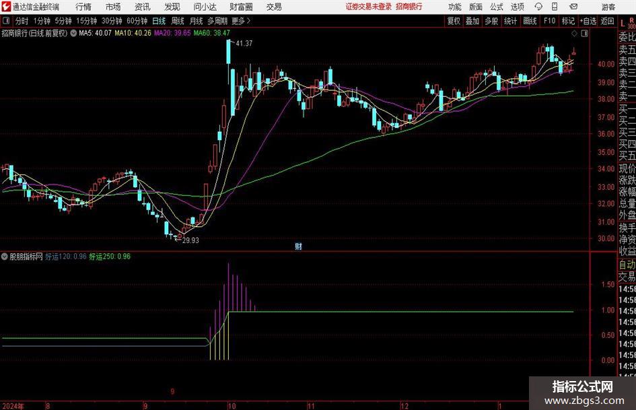The height and width of the screenshot is (410, 636).
Task: Click the 股朋指标网 indicator name
Action: 26,257
